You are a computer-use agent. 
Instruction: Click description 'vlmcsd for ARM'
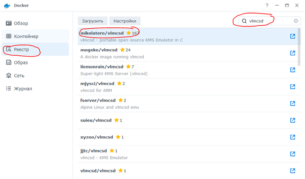(x=96, y=91)
